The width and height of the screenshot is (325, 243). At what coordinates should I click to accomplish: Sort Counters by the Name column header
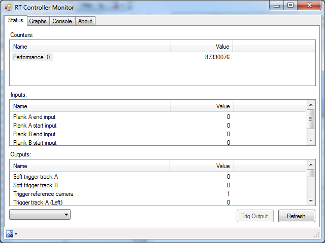pyautogui.click(x=90, y=47)
